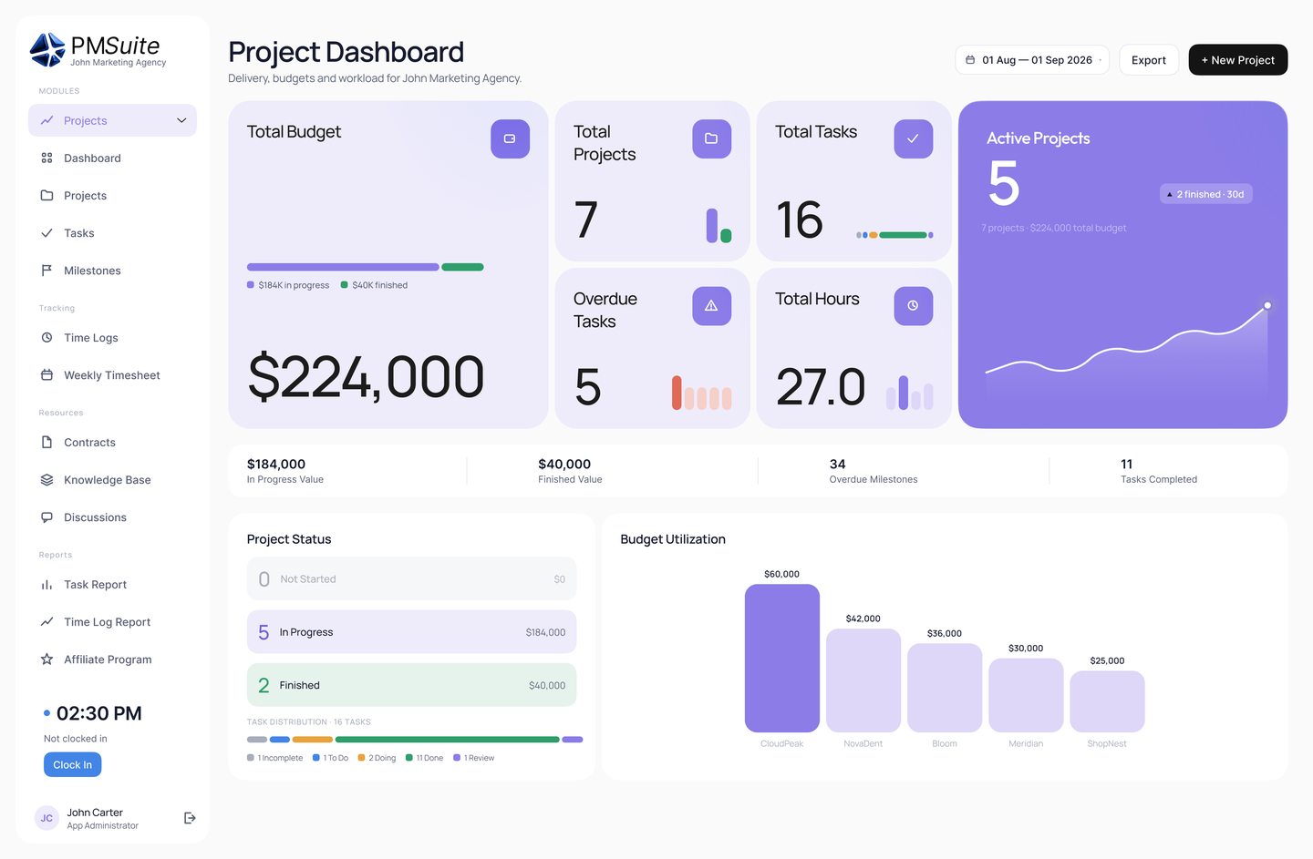Screen dimensions: 1313x859
Task: Click the calendar icon next to Weekly Timesheet
Action: pos(47,374)
